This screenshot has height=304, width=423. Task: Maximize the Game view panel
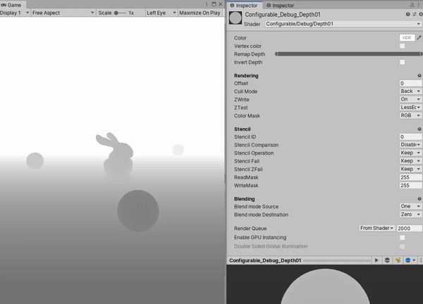tap(214, 4)
